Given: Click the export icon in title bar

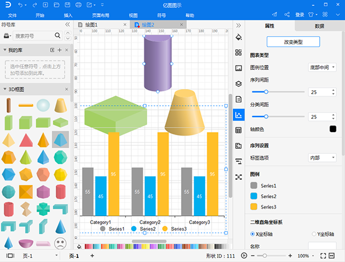Looking at the screenshot, I should pos(89,5).
